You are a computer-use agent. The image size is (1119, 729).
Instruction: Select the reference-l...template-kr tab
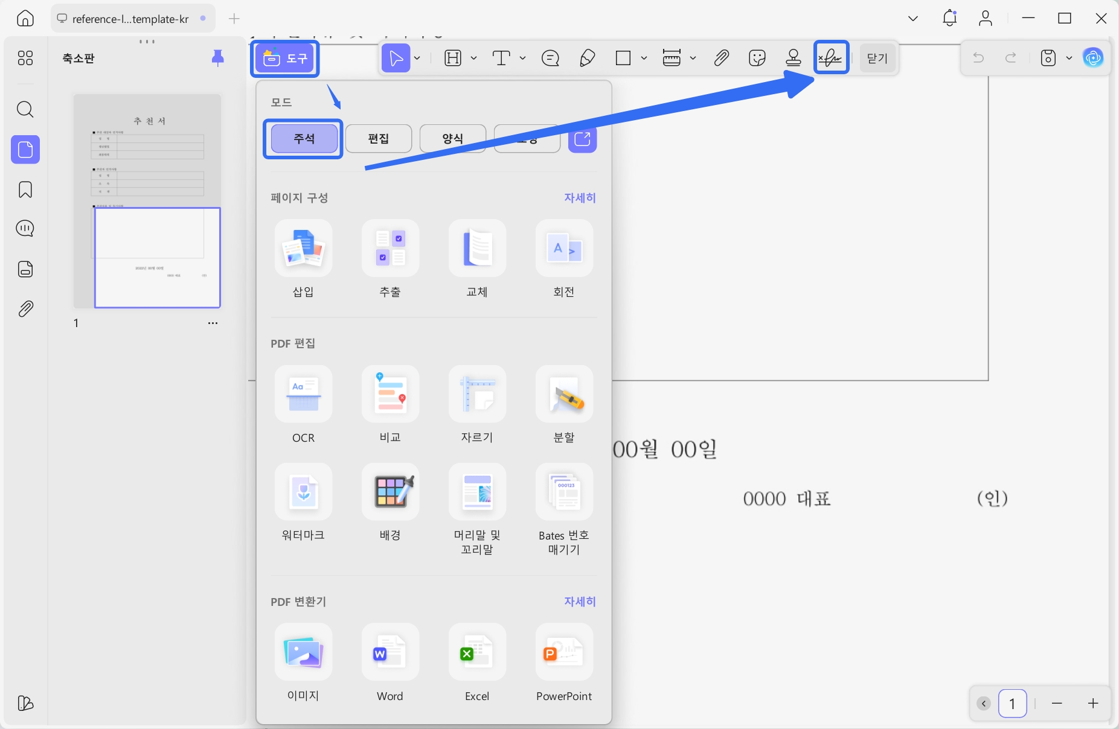point(132,19)
